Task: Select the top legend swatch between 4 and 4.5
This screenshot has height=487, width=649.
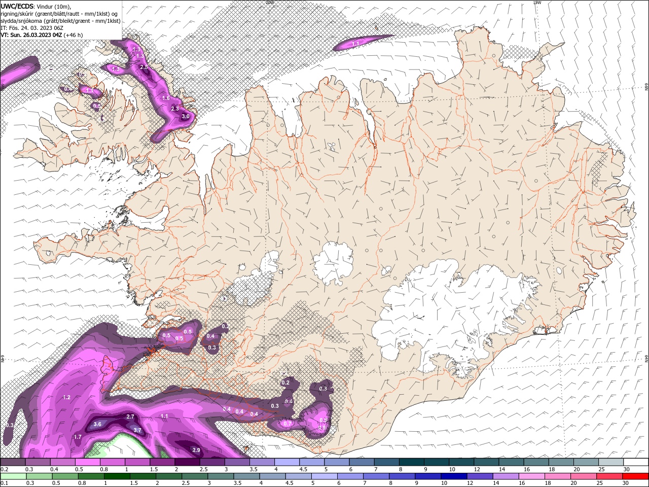Action: click(x=287, y=462)
